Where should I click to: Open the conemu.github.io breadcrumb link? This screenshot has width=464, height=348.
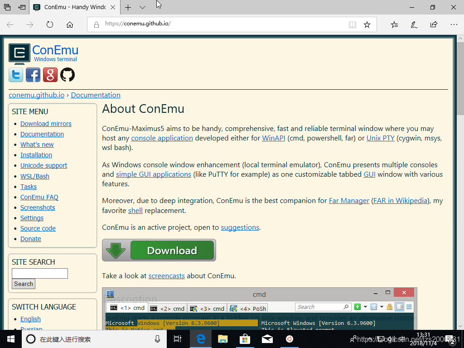36,95
